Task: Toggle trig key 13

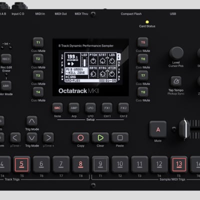Action: coord(179,164)
